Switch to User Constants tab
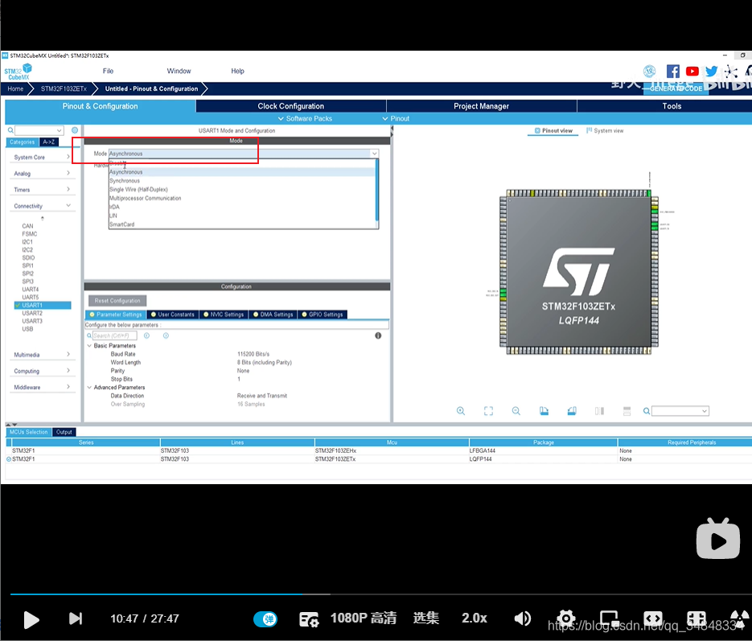Screen dimensions: 752x641 (173, 314)
